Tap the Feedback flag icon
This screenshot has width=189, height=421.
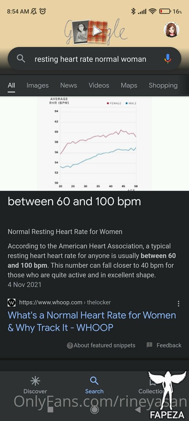pyautogui.click(x=149, y=345)
